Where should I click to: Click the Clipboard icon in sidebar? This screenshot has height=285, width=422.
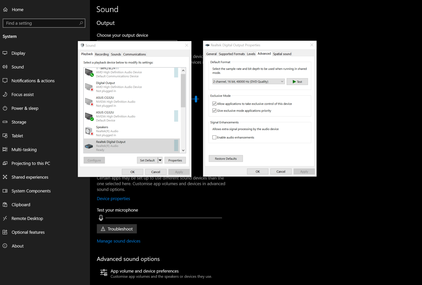(x=5, y=205)
